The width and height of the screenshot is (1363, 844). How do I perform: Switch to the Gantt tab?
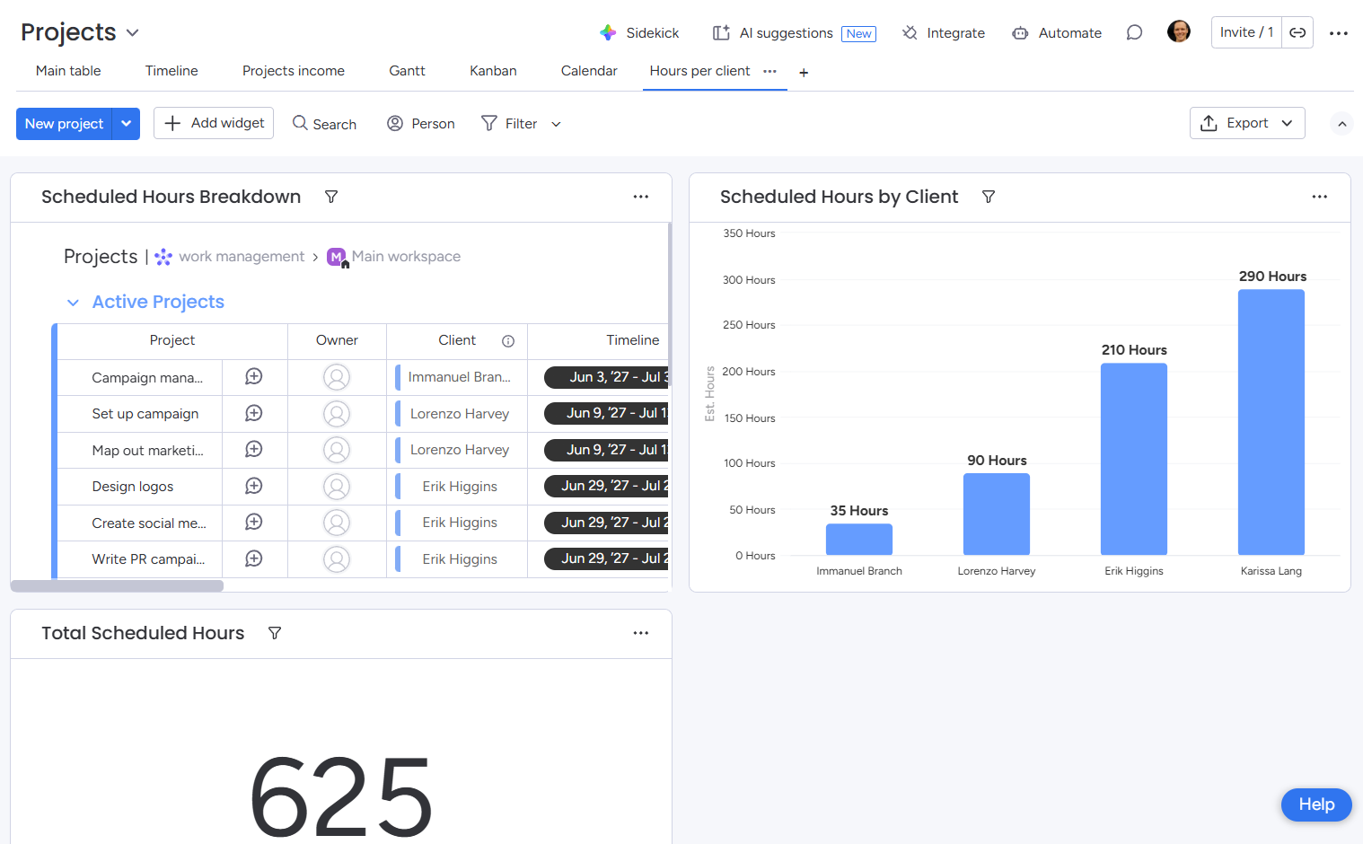coord(407,71)
